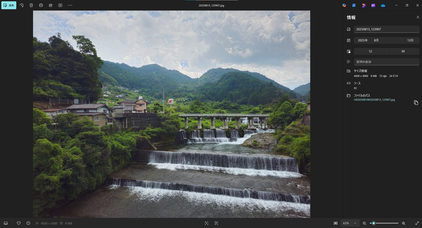Edit the file name field 20250813_123907
Viewport: 422px width, 228px height.
tap(386, 29)
